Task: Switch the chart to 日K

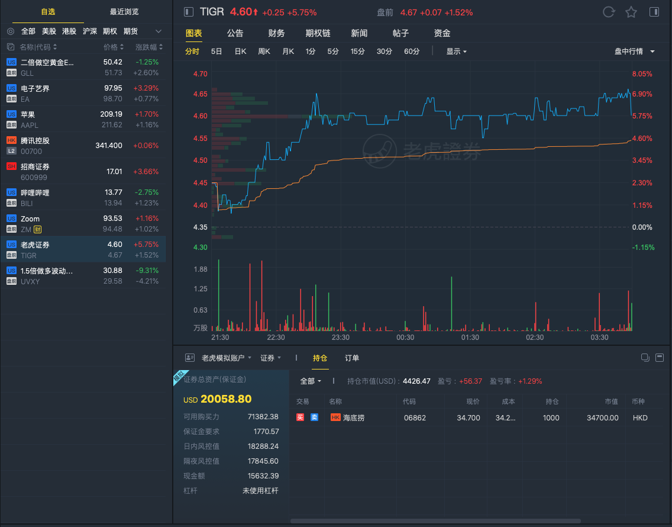Action: (240, 52)
